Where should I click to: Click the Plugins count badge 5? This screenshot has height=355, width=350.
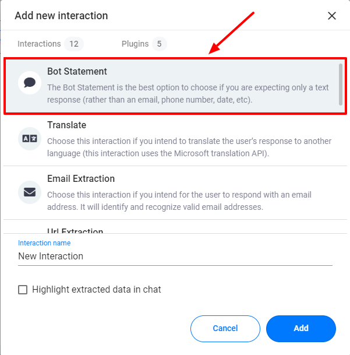click(160, 44)
